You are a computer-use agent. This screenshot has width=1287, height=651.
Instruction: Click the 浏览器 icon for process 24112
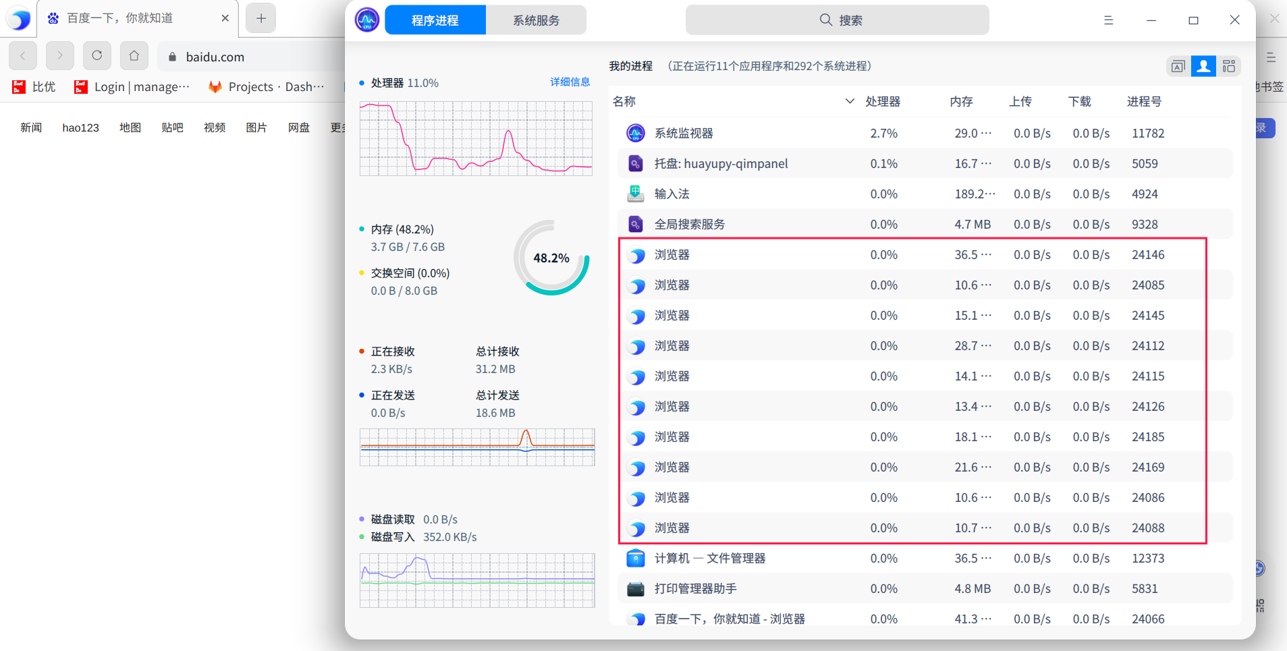pyautogui.click(x=636, y=346)
